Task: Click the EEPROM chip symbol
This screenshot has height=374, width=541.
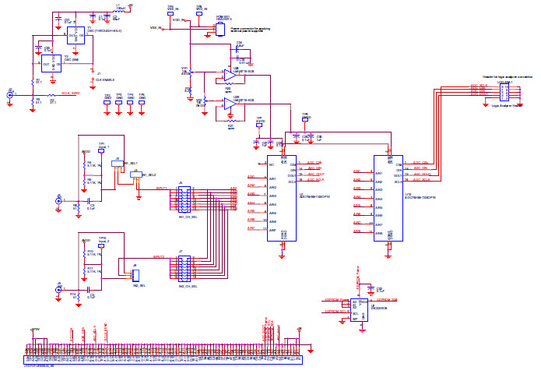Action: coord(359,310)
